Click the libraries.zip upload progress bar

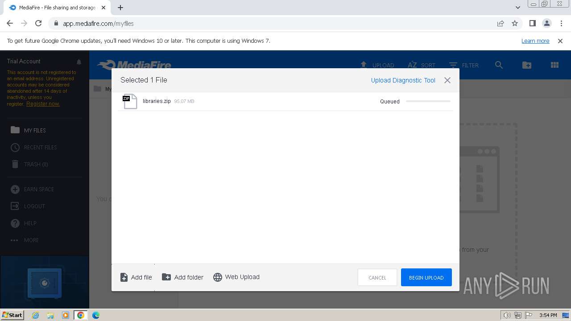[x=428, y=101]
